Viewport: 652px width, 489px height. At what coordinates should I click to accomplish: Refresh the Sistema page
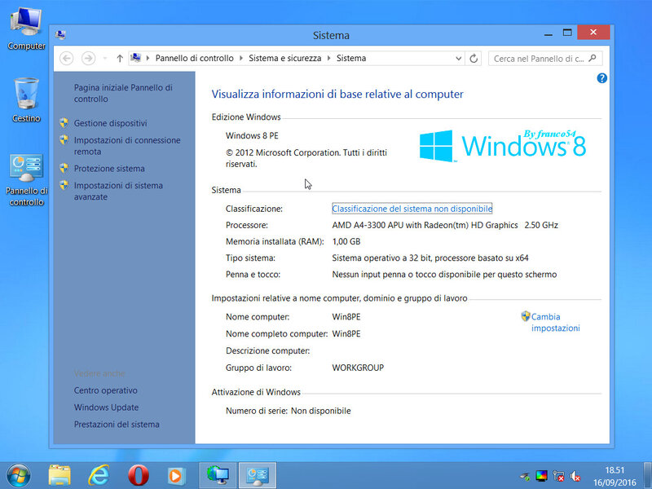click(x=474, y=58)
